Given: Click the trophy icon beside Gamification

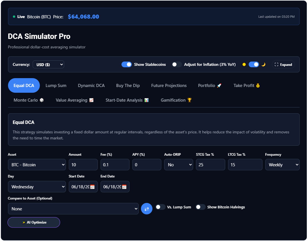Looking at the screenshot, I should tap(189, 100).
